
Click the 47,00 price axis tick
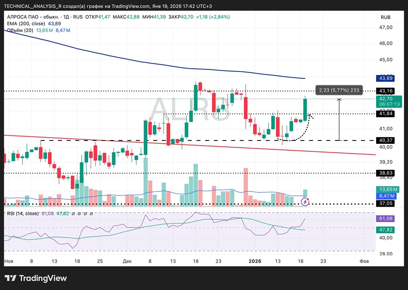386,27
